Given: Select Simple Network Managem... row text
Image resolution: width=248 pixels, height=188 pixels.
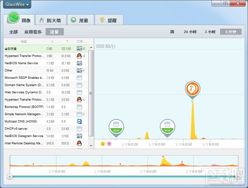Looking at the screenshot, I should coord(24,114).
